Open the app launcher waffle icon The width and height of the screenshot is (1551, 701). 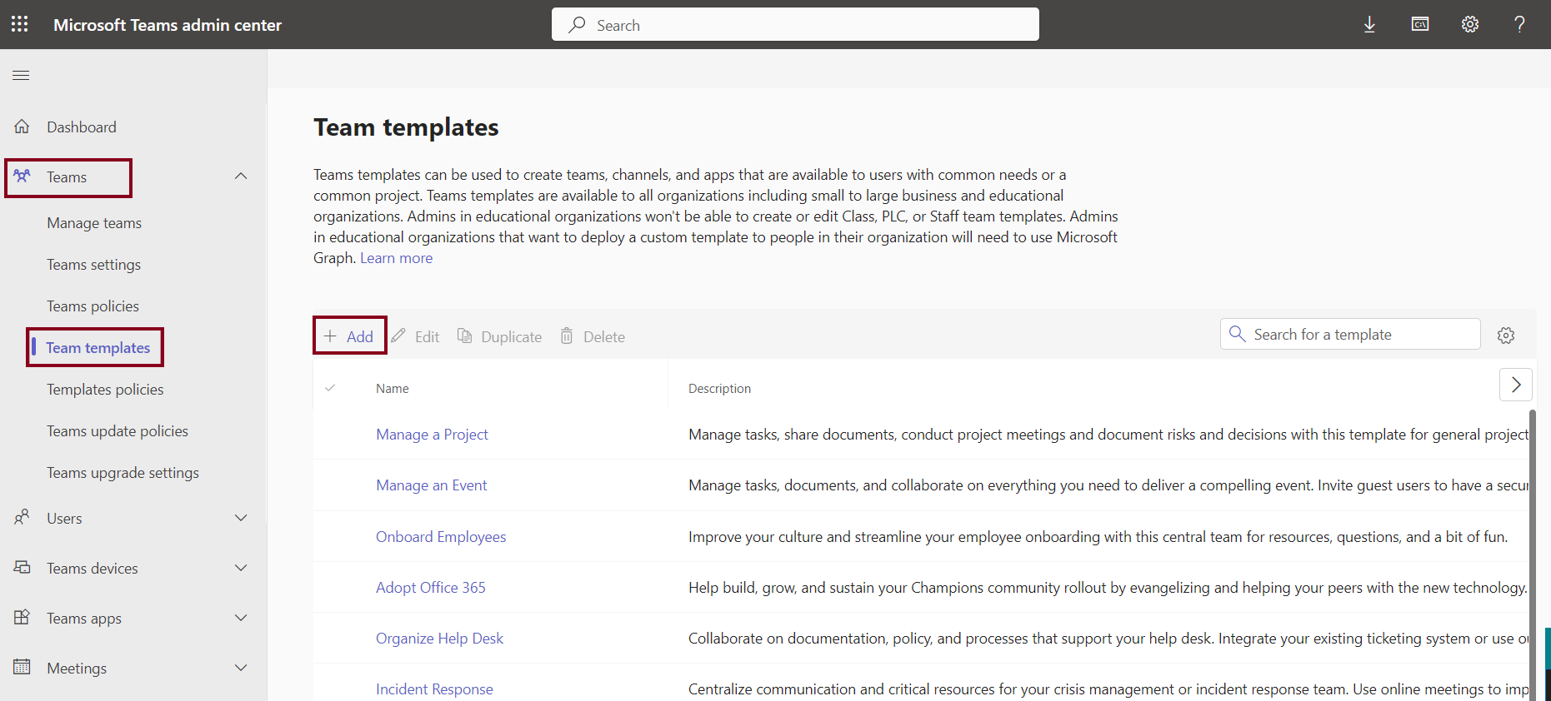(x=20, y=24)
